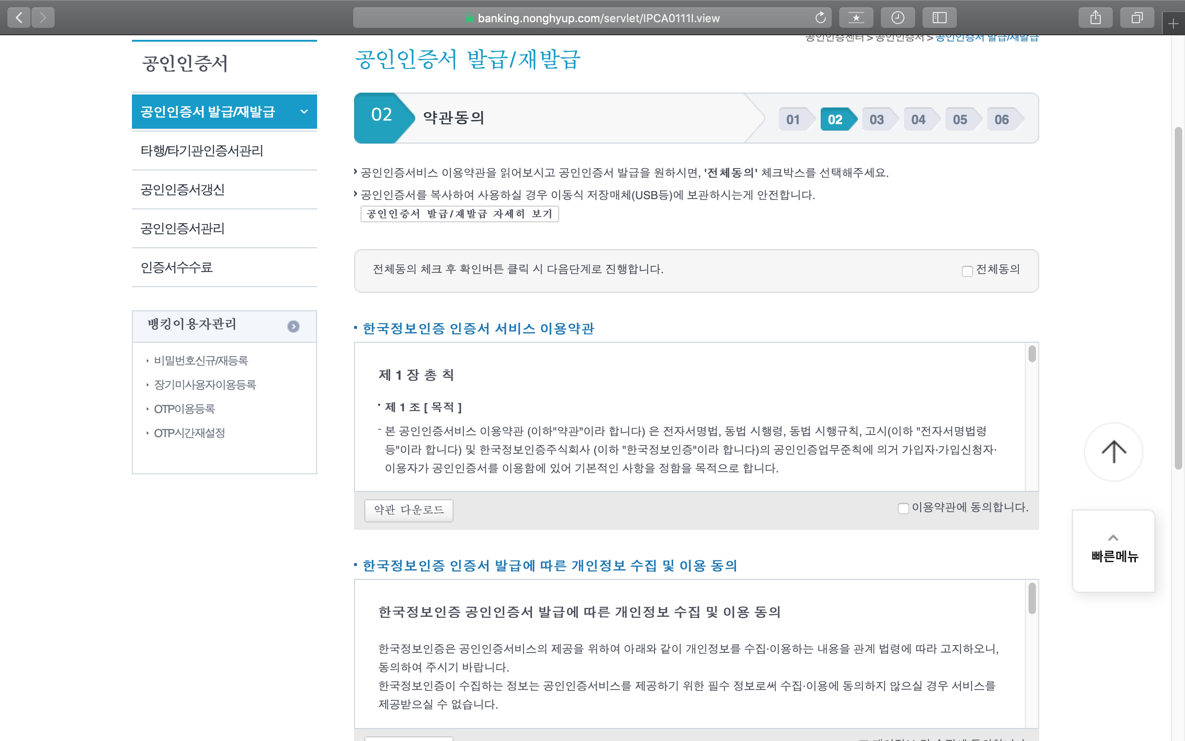This screenshot has height=741, width=1185.
Task: Click 공인인증서 발급/재발급 자세히 보기 button
Action: [x=459, y=214]
